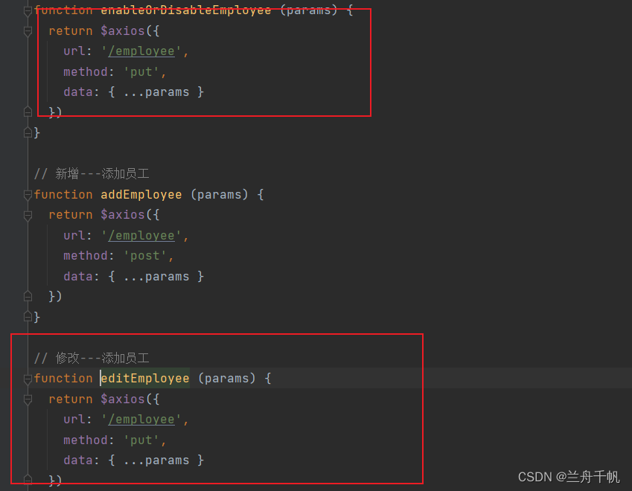Place cursor on the highlighted editEmployee name
Image resolution: width=632 pixels, height=491 pixels.
click(144, 379)
